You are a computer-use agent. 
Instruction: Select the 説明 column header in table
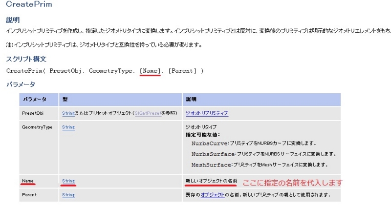(261, 100)
